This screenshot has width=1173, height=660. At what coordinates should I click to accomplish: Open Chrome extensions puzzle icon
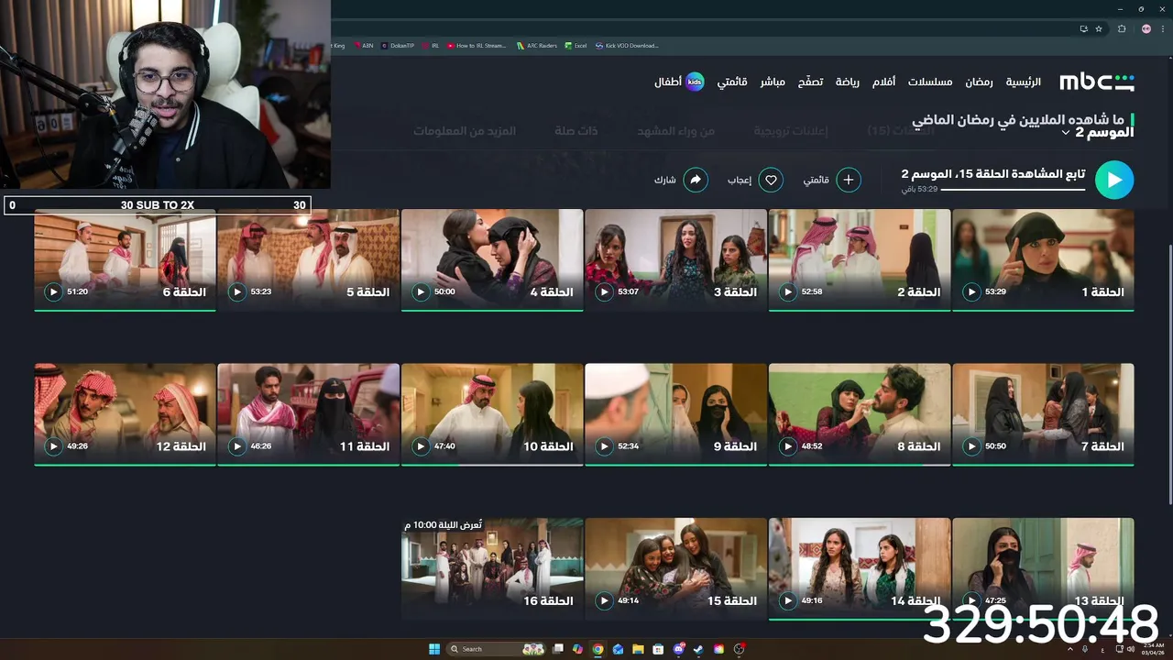coord(1122,28)
